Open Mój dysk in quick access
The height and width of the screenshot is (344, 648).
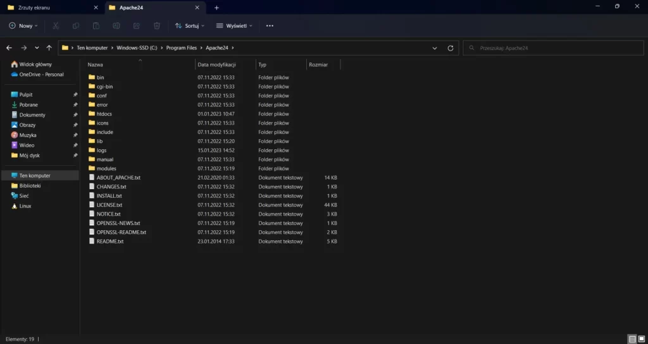coord(25,156)
